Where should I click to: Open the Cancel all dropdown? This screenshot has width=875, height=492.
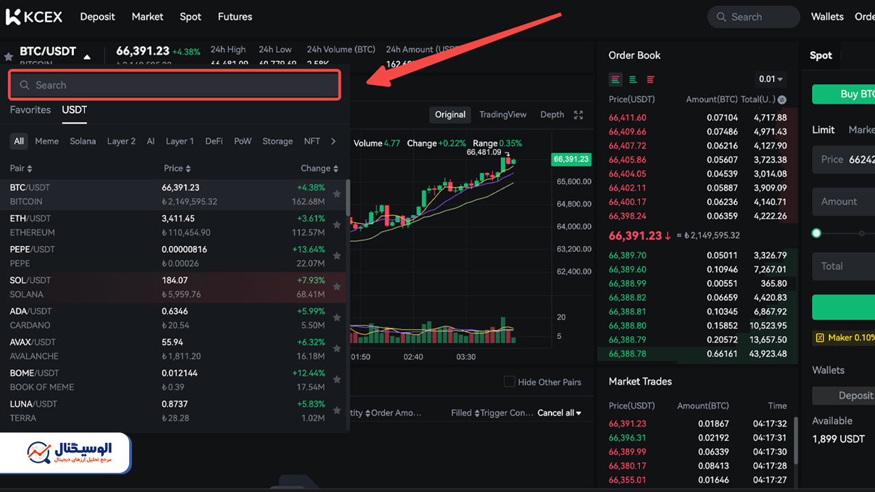[x=559, y=413]
